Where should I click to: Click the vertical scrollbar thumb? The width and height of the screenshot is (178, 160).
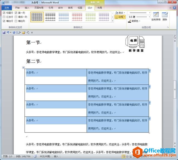click(175, 89)
